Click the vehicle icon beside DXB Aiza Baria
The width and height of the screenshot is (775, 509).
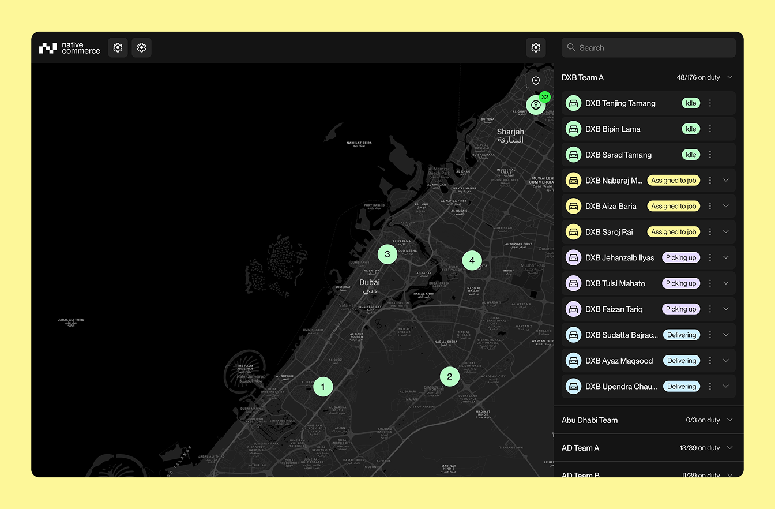coord(573,206)
